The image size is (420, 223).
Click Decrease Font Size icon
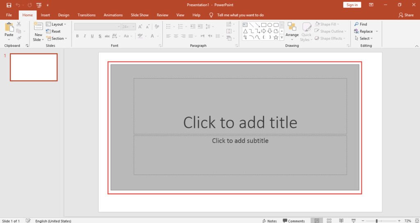coord(148,27)
